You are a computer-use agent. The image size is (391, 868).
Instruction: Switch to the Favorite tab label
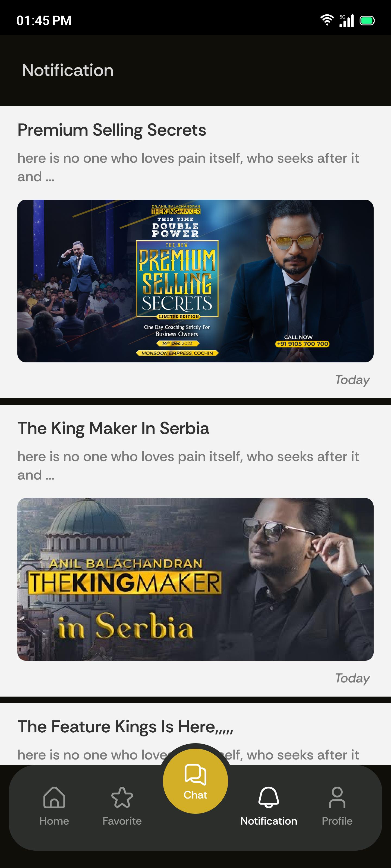122,821
